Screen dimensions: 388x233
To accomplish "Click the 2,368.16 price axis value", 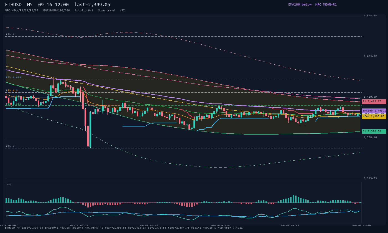I will (370, 137).
